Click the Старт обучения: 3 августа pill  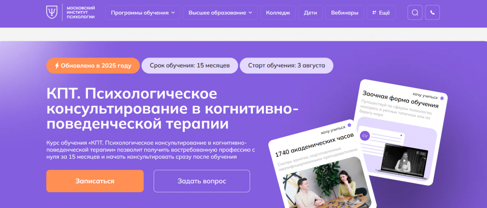pyautogui.click(x=287, y=66)
